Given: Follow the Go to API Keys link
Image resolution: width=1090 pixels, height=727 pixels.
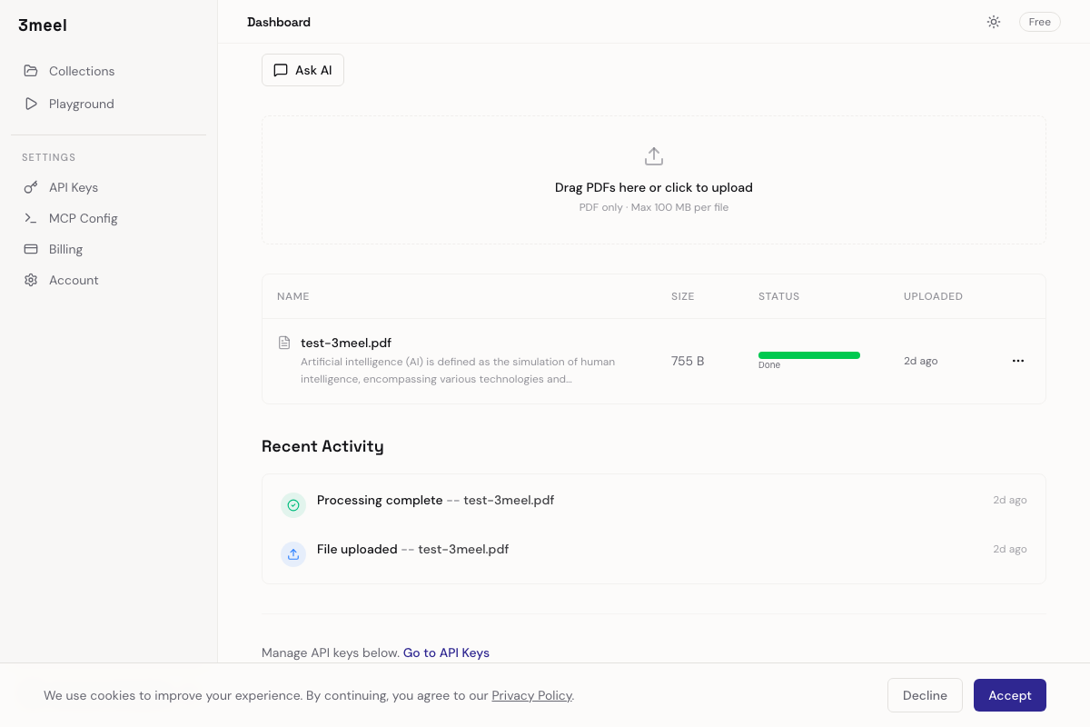Looking at the screenshot, I should click(x=446, y=652).
